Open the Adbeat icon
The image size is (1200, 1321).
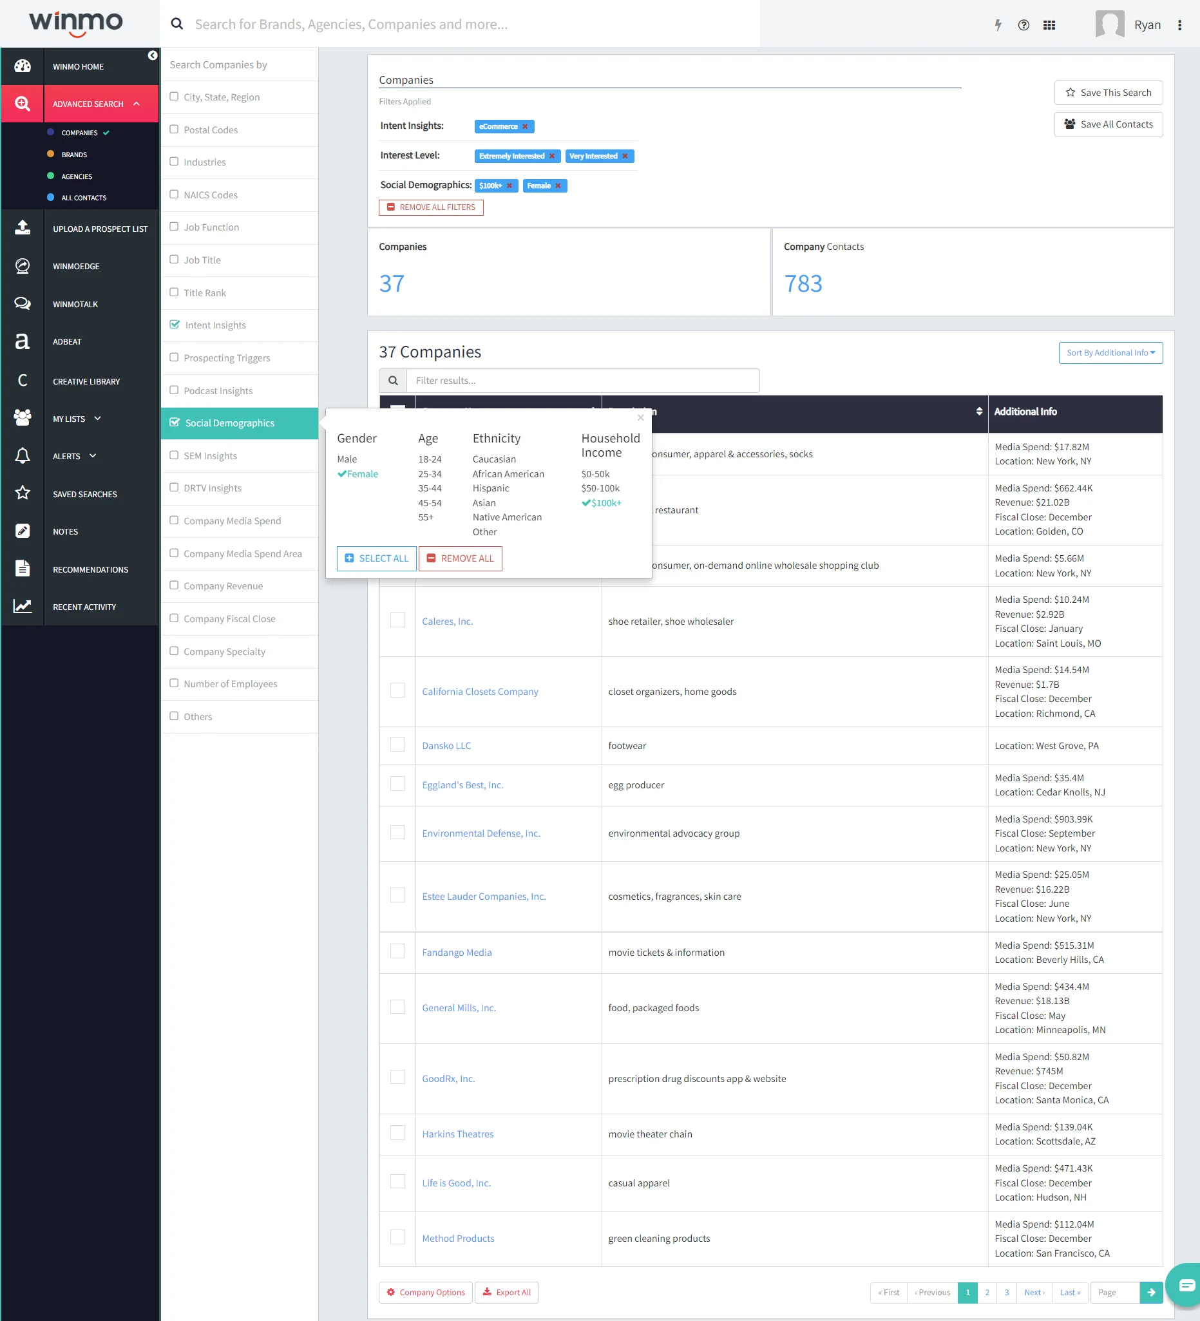tap(23, 341)
